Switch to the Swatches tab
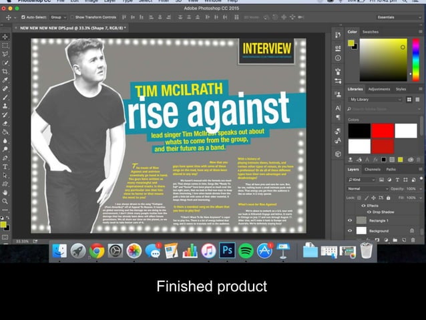 pos(370,31)
